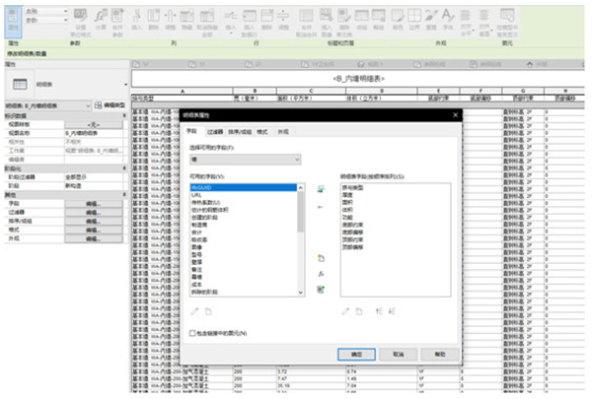Switch to the 排序/成组 tab
This screenshot has height=399, width=592.
tap(240, 130)
